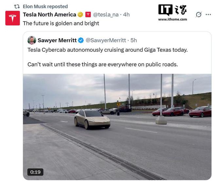216x183 pixels.
Task: Open the @tesla_na handle
Action: [107, 15]
